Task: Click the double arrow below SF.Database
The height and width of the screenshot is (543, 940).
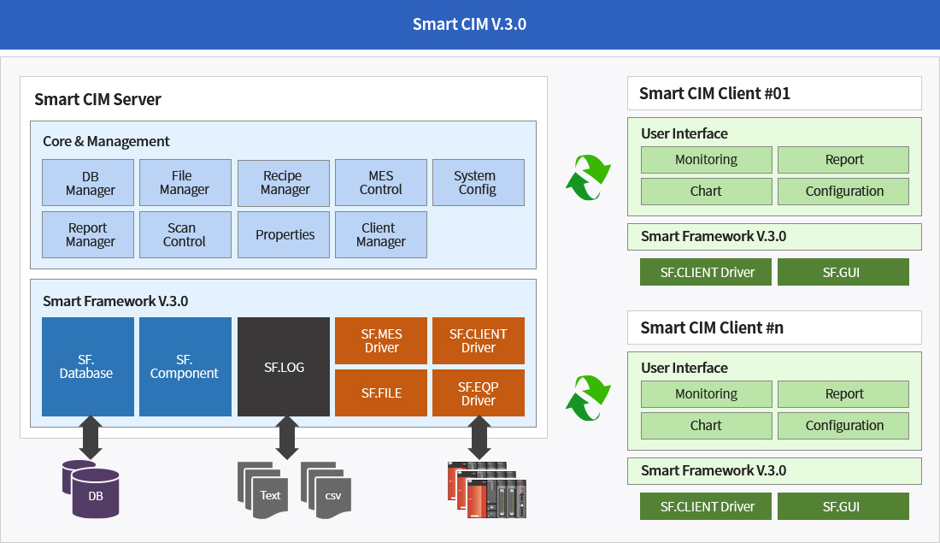Action: (91, 438)
